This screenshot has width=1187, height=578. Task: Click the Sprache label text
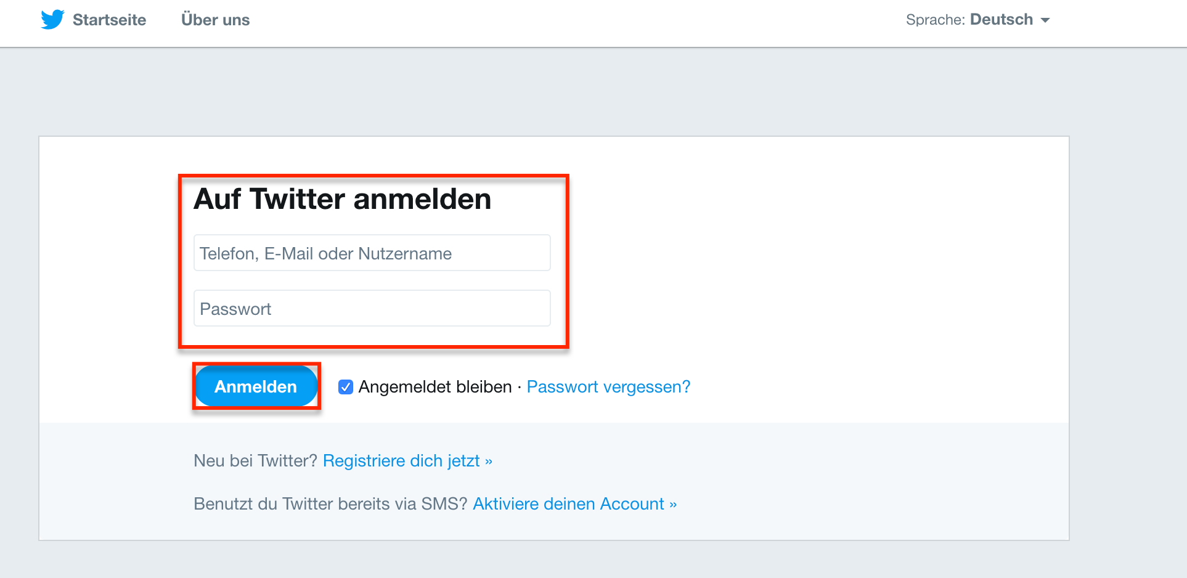point(935,20)
